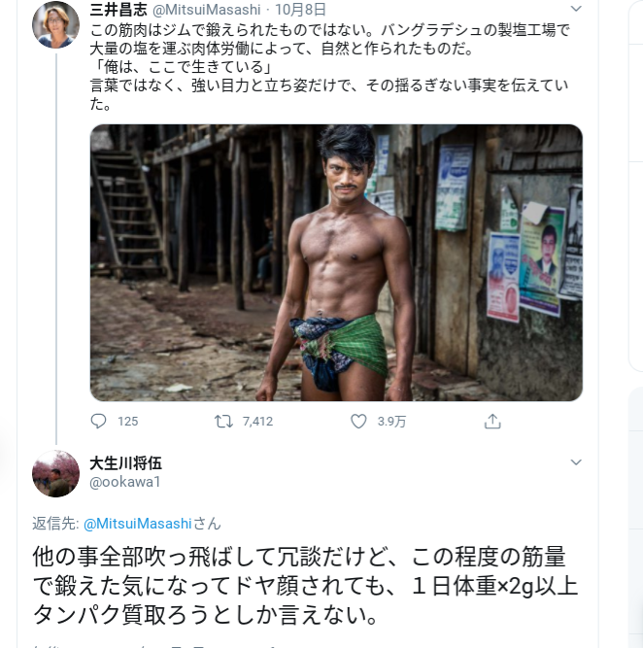The image size is (643, 648).
Task: Open 三井昌志's profile avatar
Action: (55, 24)
